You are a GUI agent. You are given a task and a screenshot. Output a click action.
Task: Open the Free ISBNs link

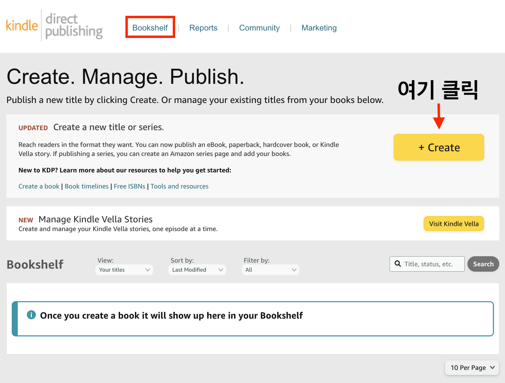pyautogui.click(x=129, y=186)
